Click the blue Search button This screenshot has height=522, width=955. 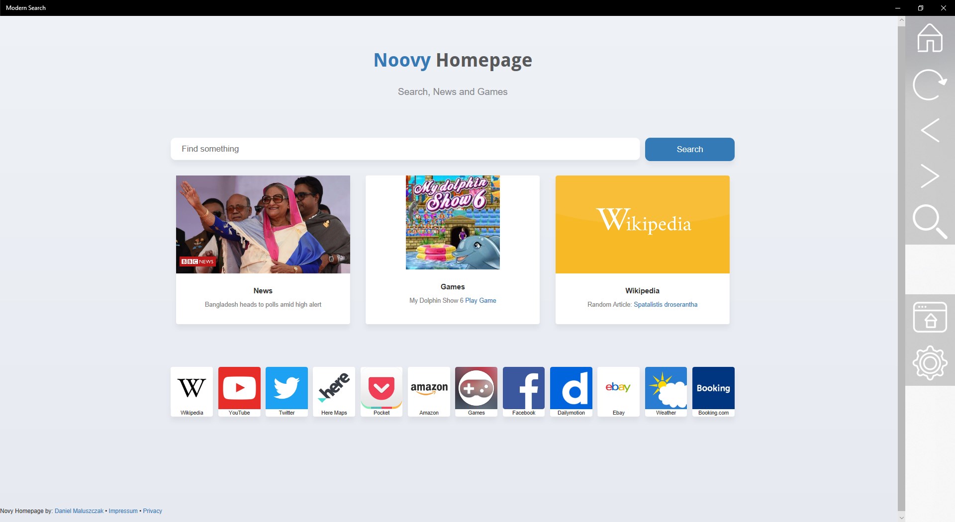(x=689, y=149)
